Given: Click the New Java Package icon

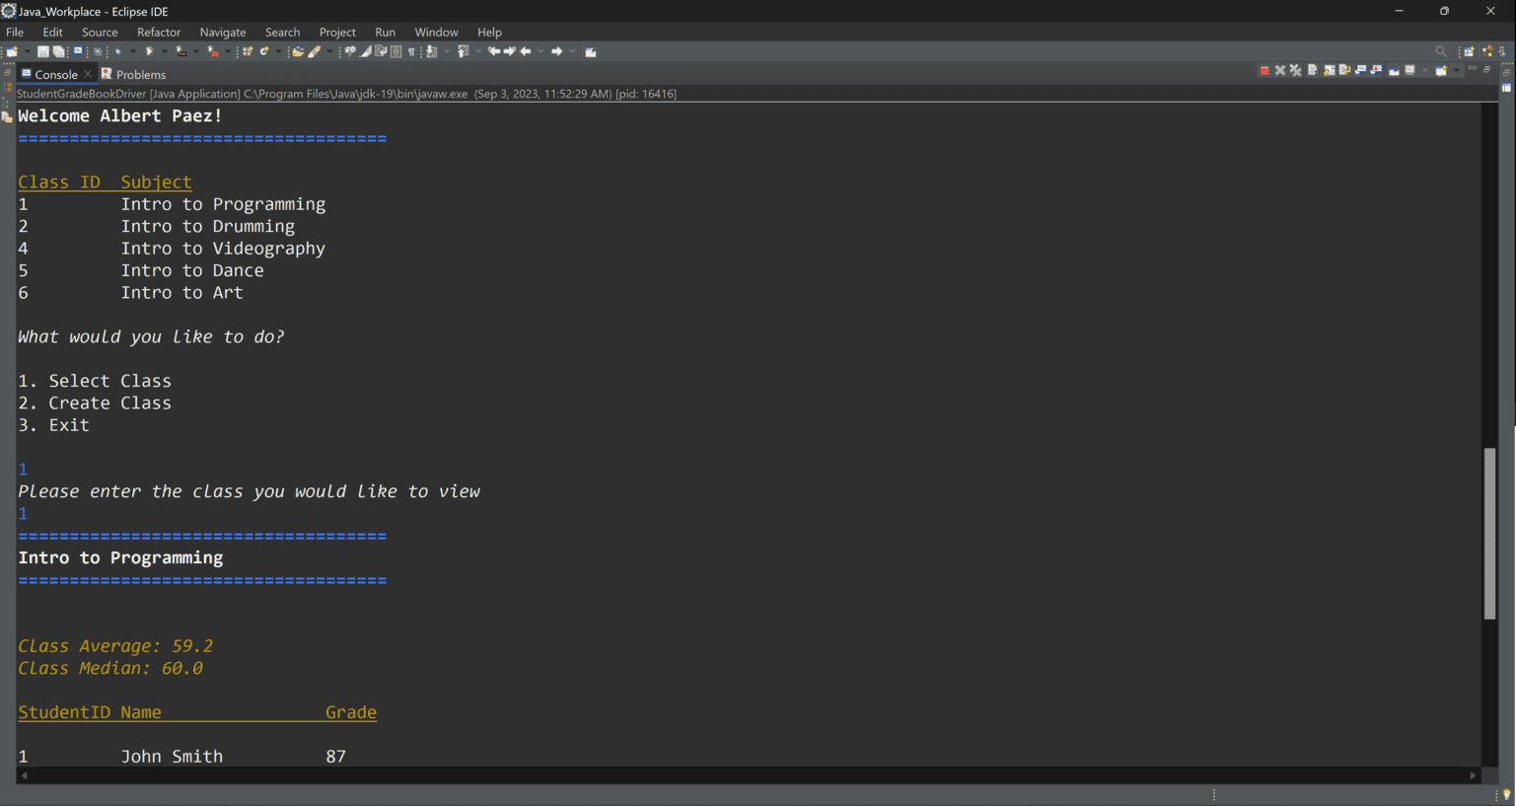Looking at the screenshot, I should 248,51.
